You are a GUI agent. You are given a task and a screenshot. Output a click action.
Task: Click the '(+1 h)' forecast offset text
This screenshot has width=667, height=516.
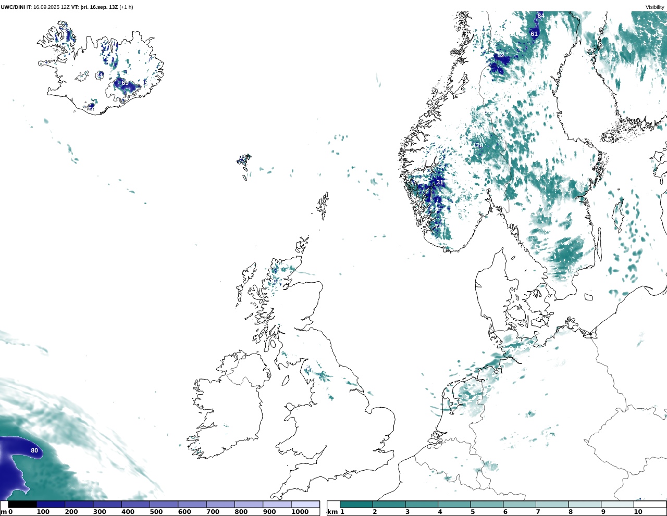[x=126, y=7]
